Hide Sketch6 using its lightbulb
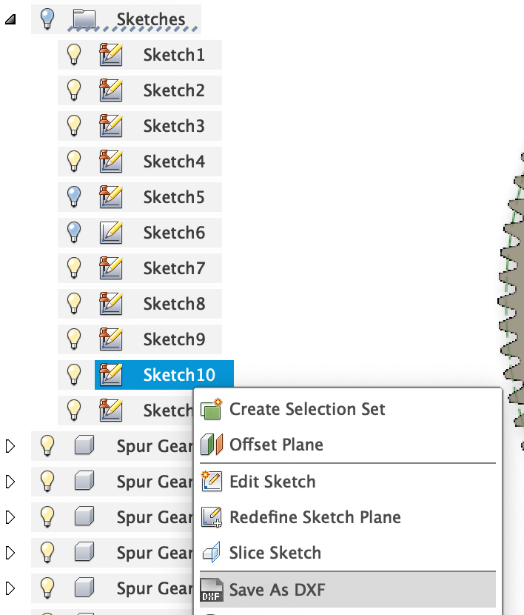 point(74,232)
